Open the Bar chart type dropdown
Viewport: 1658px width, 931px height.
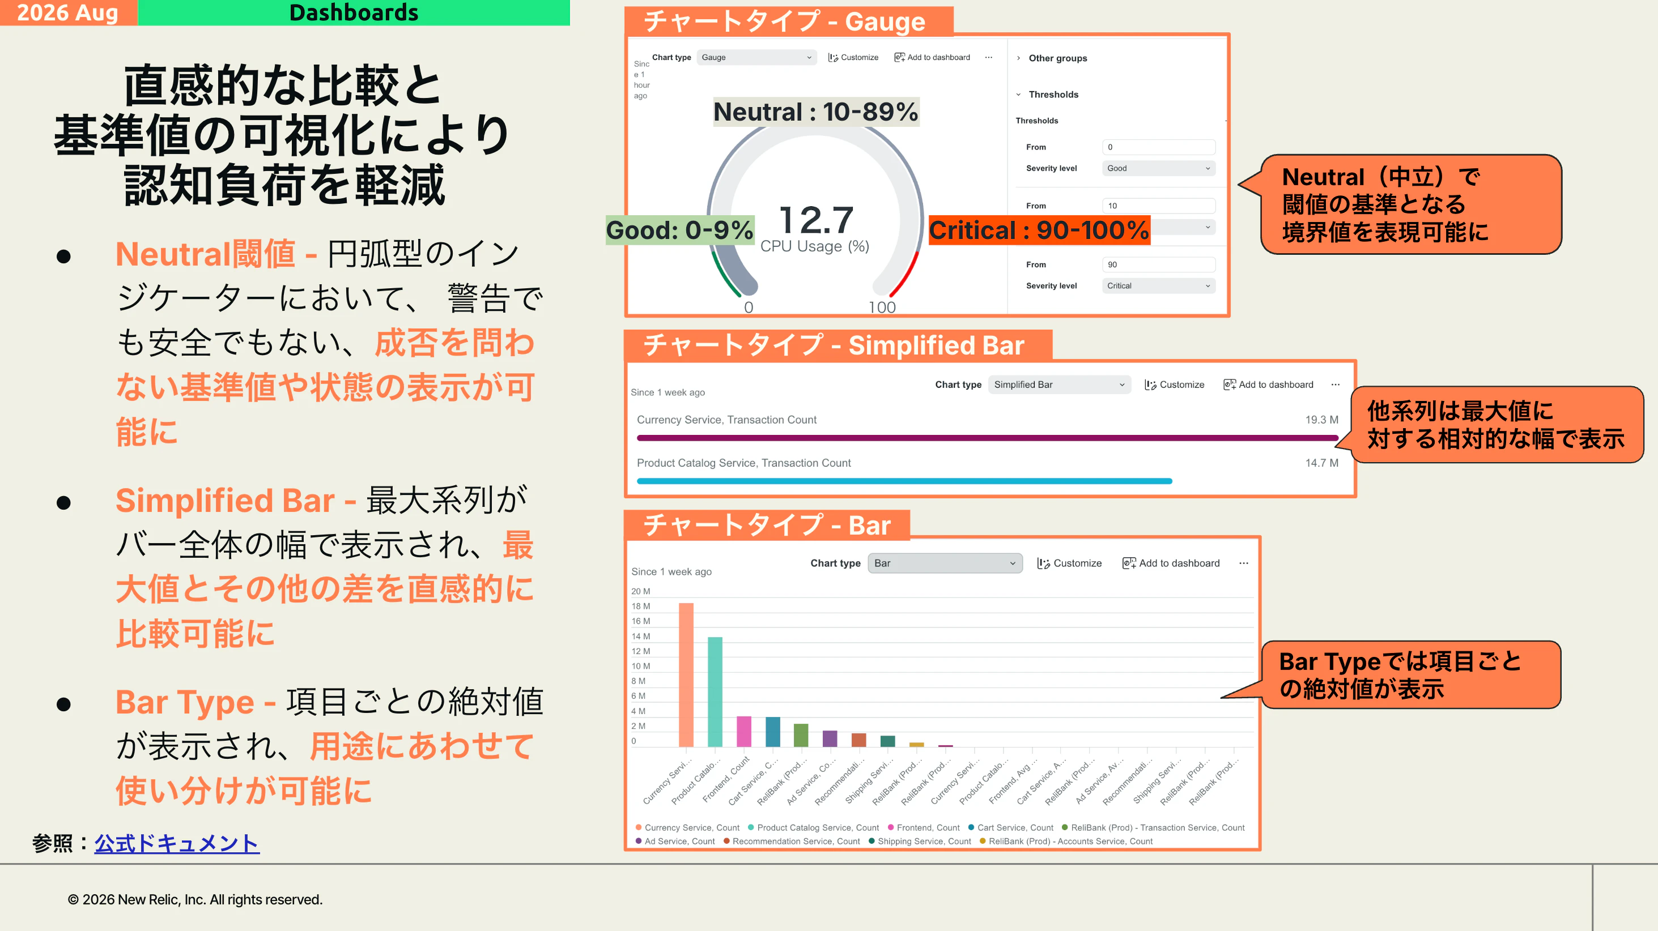945,563
